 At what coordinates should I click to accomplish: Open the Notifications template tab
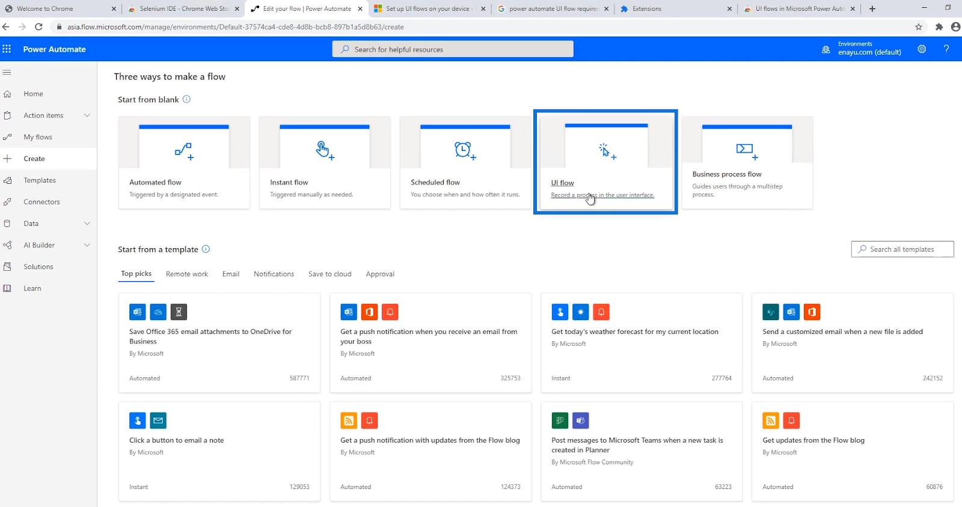tap(274, 274)
